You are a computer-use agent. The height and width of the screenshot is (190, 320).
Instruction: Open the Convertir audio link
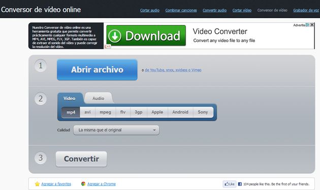[x=214, y=10]
